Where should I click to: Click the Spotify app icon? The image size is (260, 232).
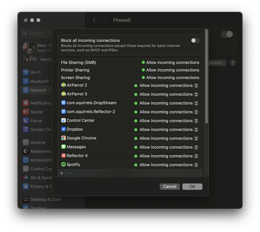[63, 164]
